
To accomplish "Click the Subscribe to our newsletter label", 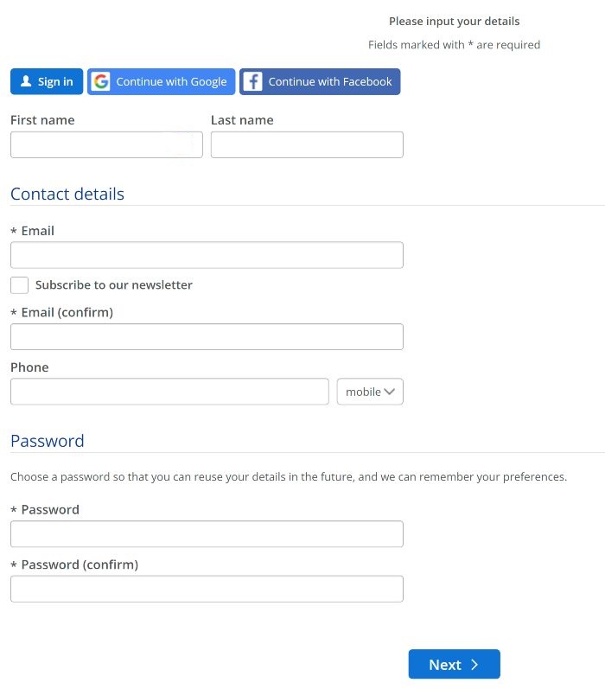I will 114,285.
